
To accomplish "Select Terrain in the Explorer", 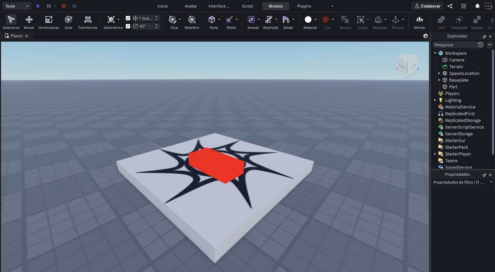I will pos(456,67).
